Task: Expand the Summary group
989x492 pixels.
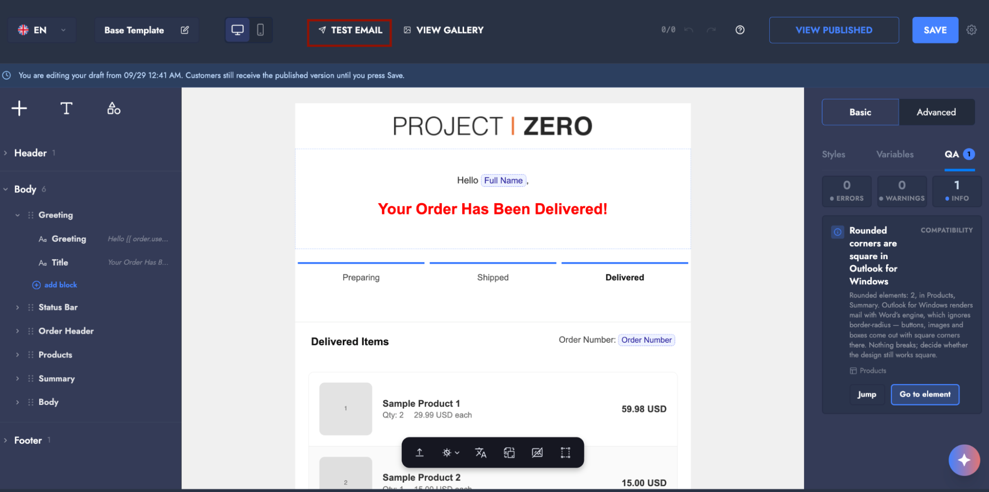Action: point(17,379)
